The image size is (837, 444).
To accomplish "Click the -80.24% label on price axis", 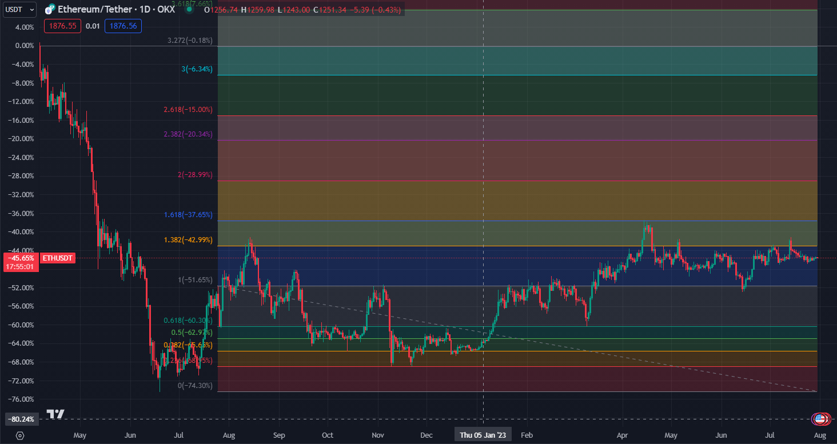I will 22,419.
